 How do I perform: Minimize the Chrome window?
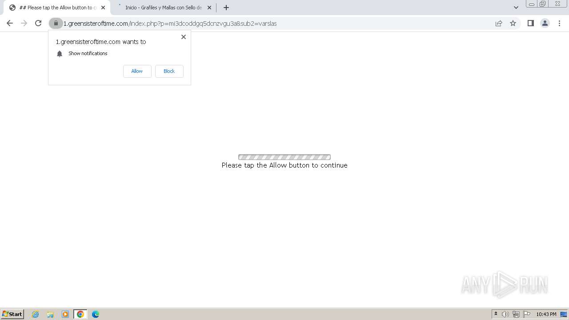pos(531,4)
